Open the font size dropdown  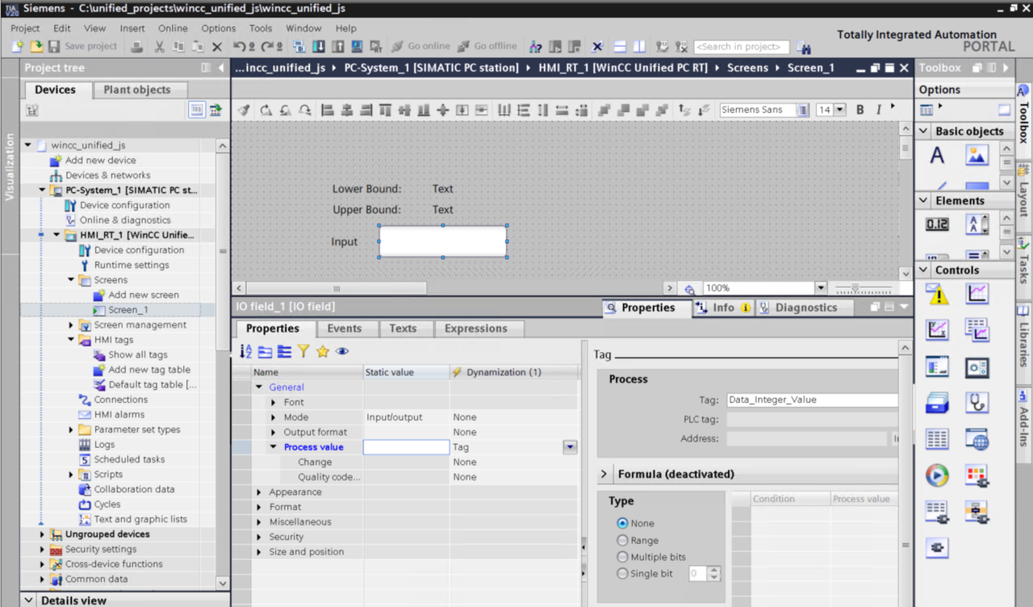tap(840, 110)
